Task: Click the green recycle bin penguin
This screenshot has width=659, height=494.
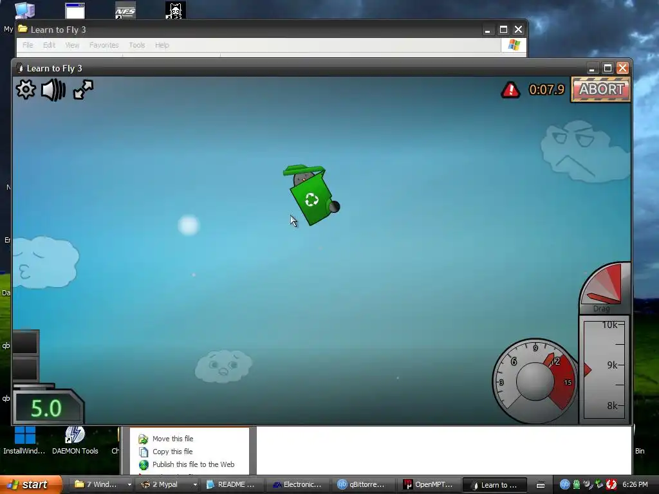Action: (x=311, y=195)
